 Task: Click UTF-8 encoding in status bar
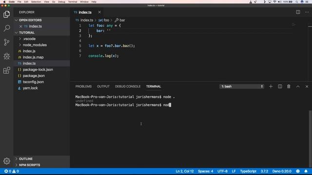click(222, 171)
